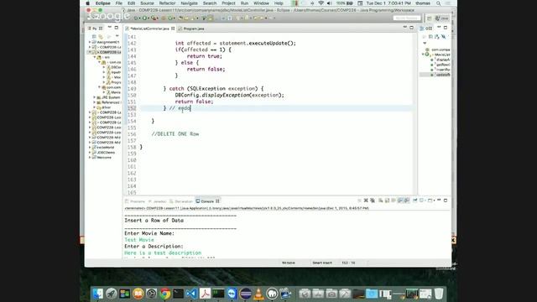Open Terminal from the Dock

(179, 294)
